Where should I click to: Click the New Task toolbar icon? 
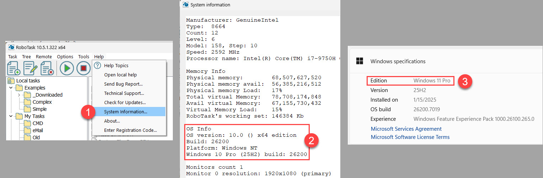pyautogui.click(x=14, y=68)
